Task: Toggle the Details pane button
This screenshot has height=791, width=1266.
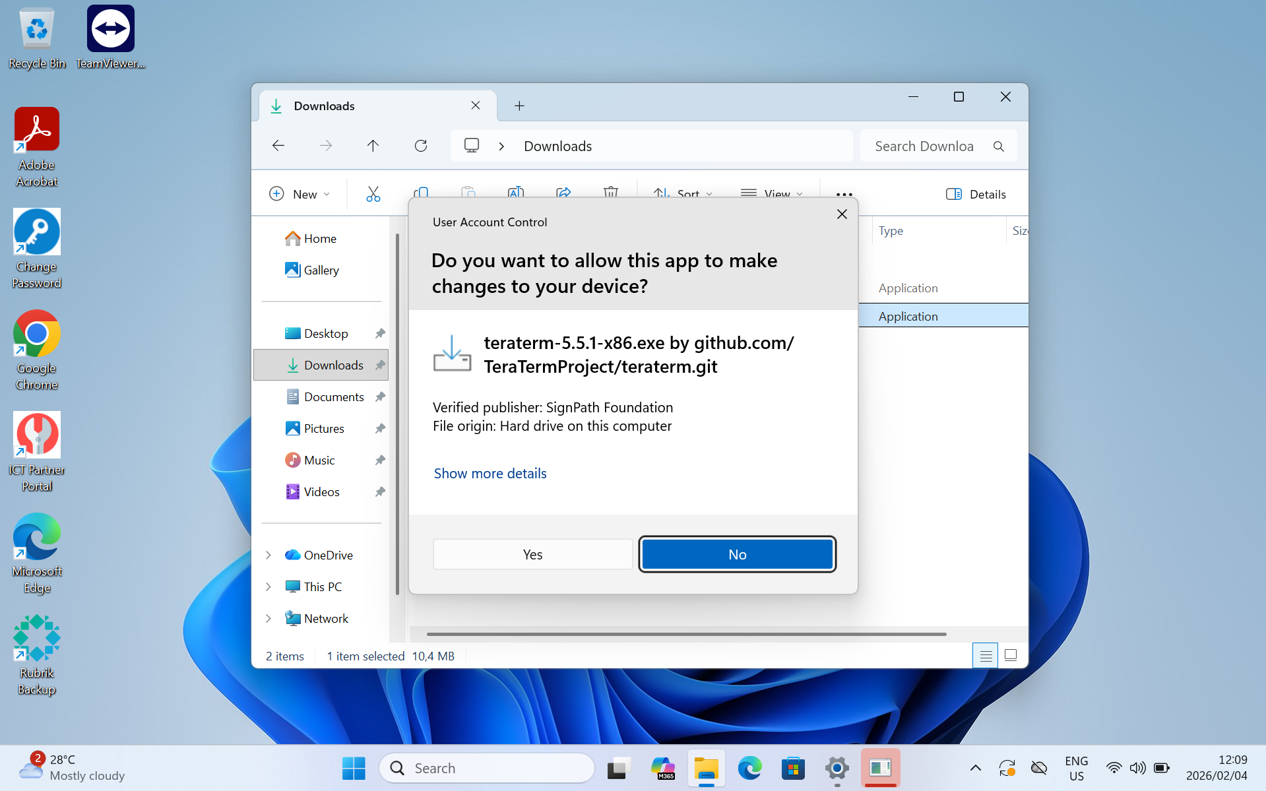Action: pos(976,194)
